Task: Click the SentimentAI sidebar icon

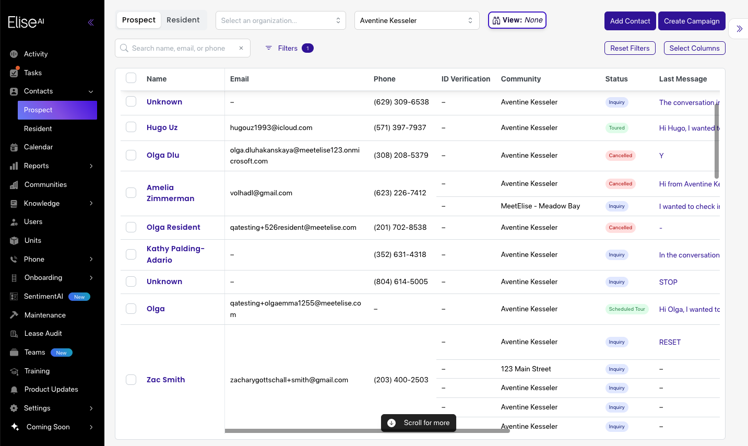Action: (14, 297)
